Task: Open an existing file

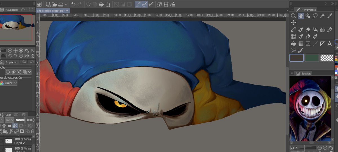Action: 54,4
